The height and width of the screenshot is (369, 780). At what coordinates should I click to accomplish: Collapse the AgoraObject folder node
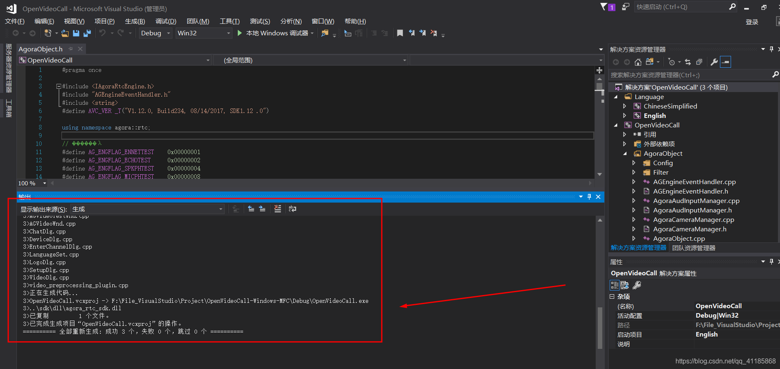[625, 154]
